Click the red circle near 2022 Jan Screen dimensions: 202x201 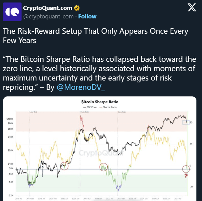(x=104, y=167)
